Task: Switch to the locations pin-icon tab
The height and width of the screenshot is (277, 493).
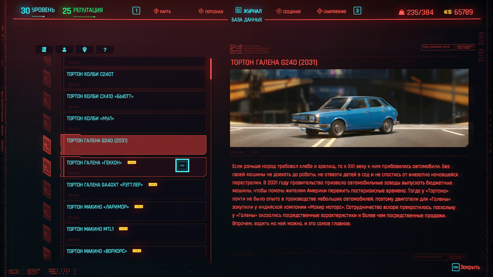Action: click(84, 50)
